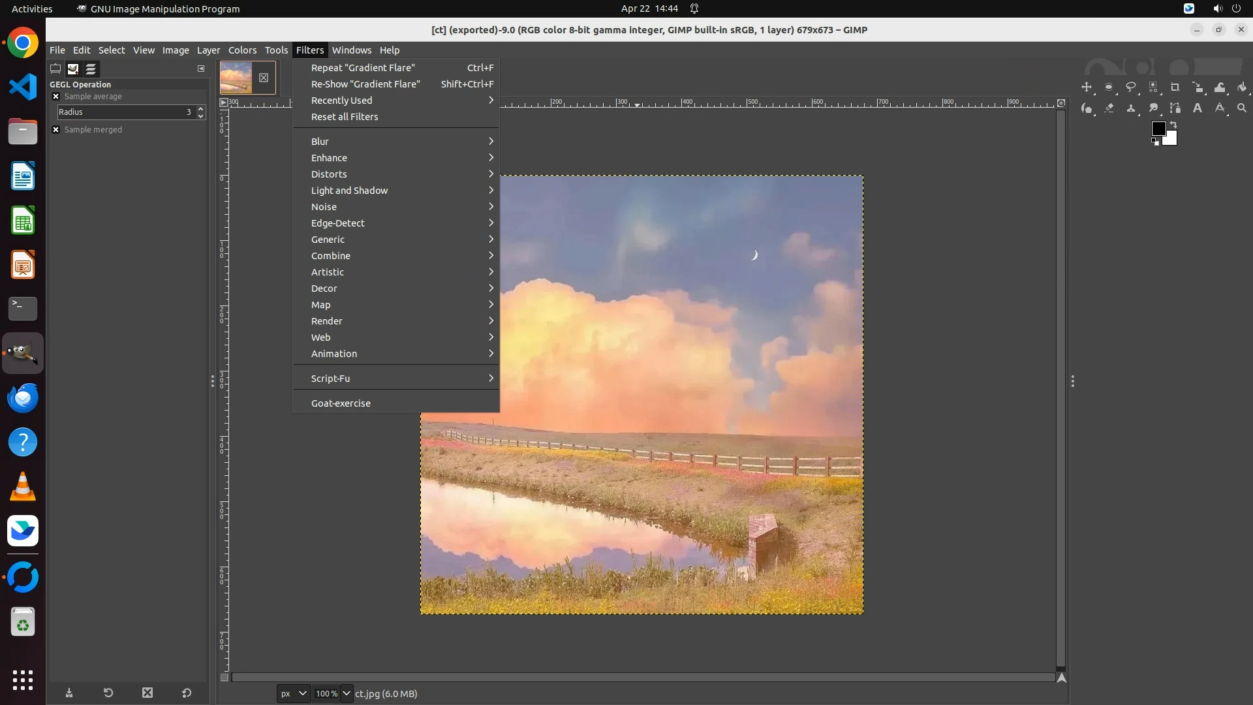Select the Clone stamp tool
Viewport: 1253px width, 705px height.
point(1131,108)
